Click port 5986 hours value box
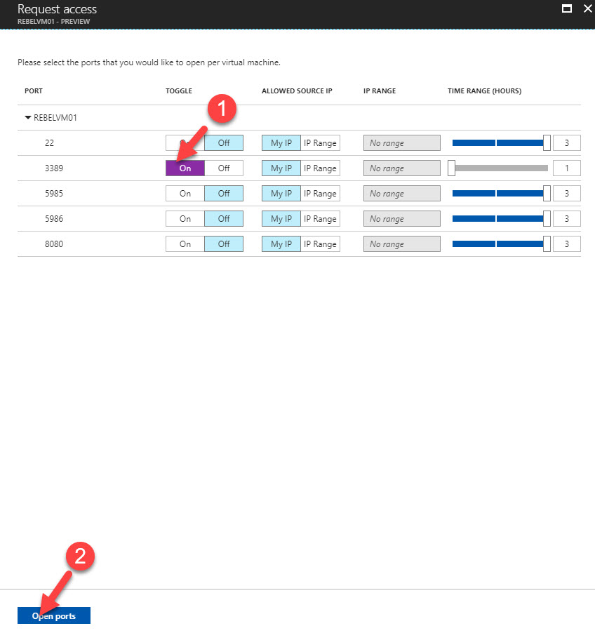Image resolution: width=595 pixels, height=633 pixels. tap(567, 219)
